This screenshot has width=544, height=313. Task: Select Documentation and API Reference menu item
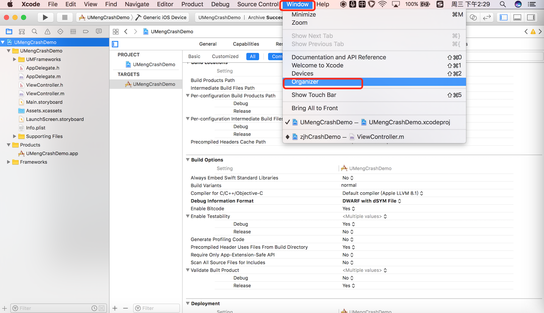[x=374, y=57]
